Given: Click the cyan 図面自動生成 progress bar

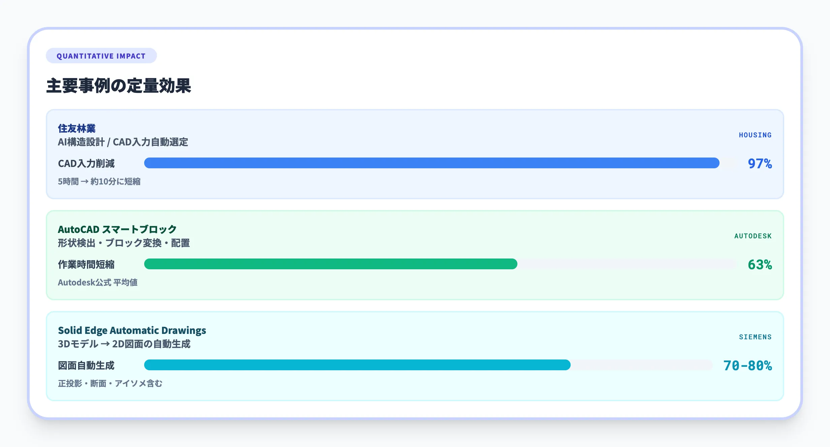Looking at the screenshot, I should [x=357, y=365].
